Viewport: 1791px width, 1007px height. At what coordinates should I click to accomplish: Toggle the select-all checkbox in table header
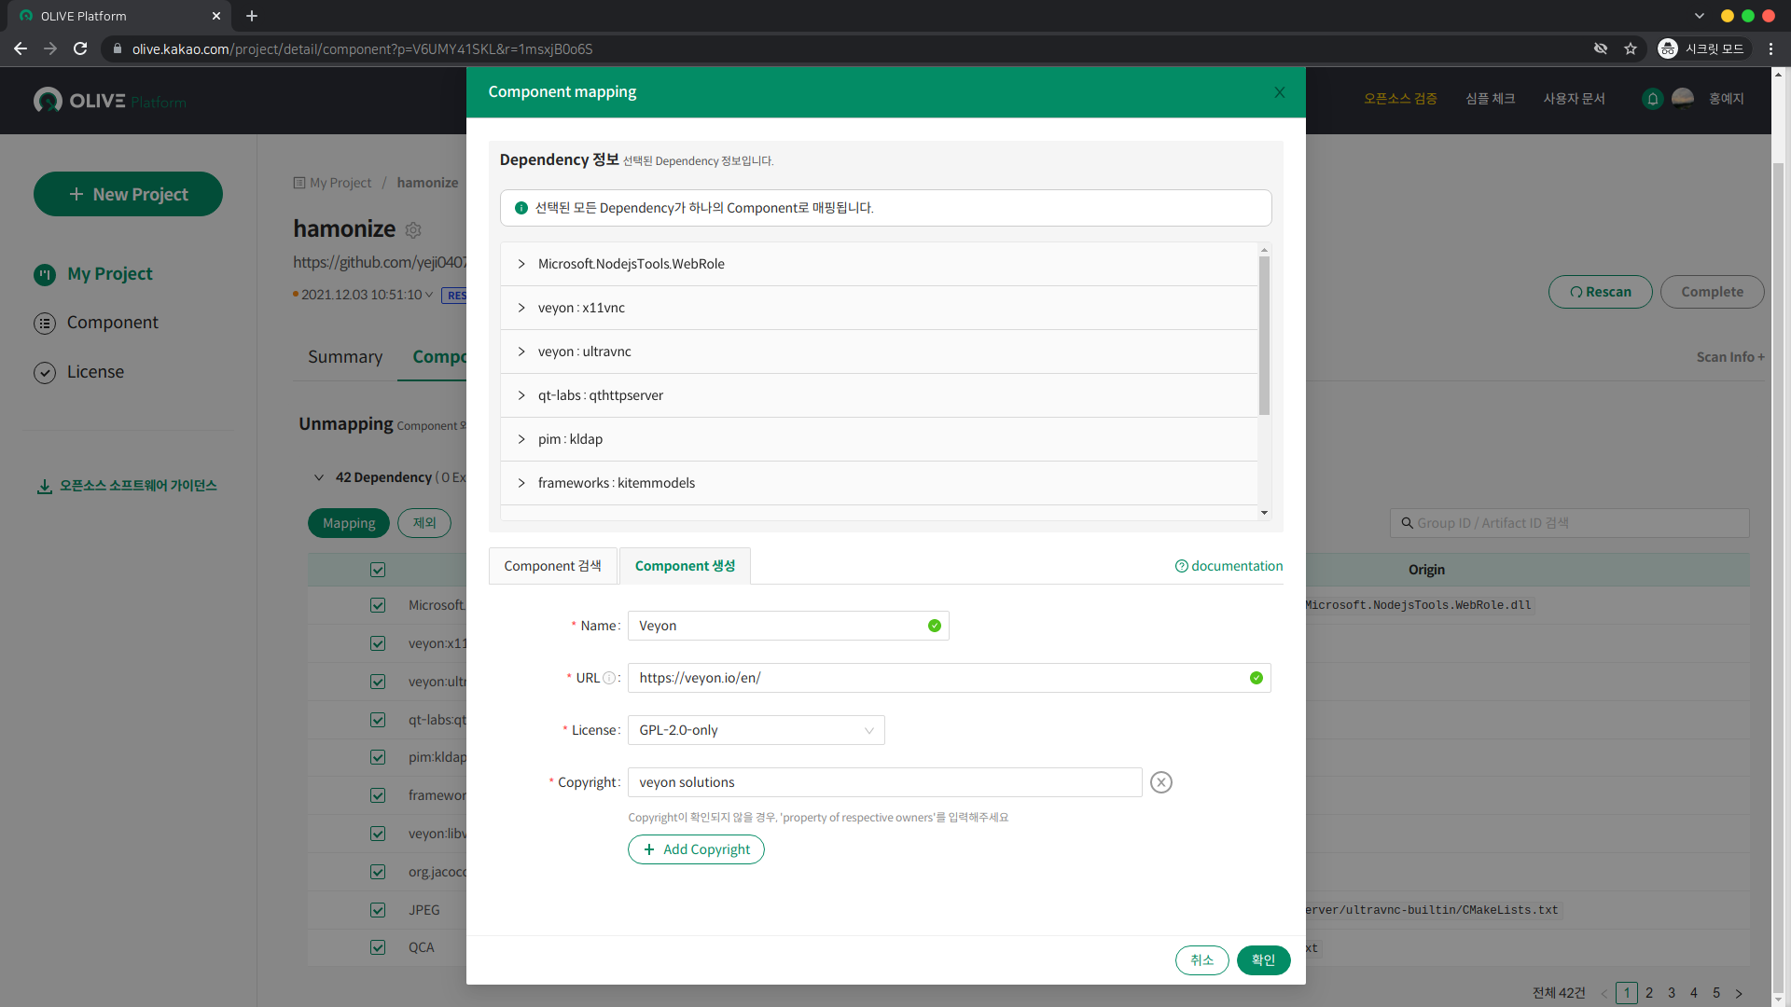click(378, 570)
